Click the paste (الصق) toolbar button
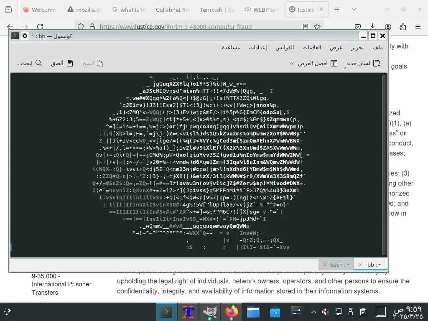 click(x=62, y=64)
